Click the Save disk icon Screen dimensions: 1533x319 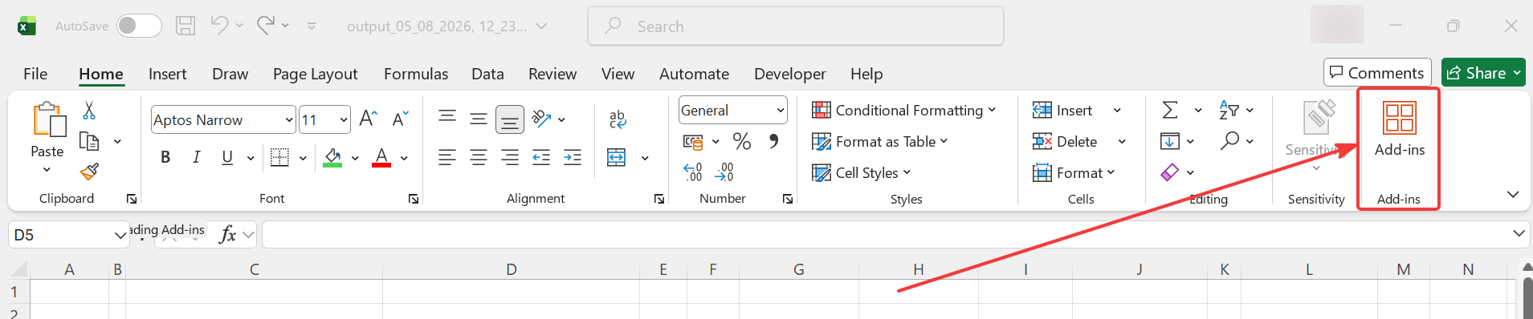(x=186, y=26)
